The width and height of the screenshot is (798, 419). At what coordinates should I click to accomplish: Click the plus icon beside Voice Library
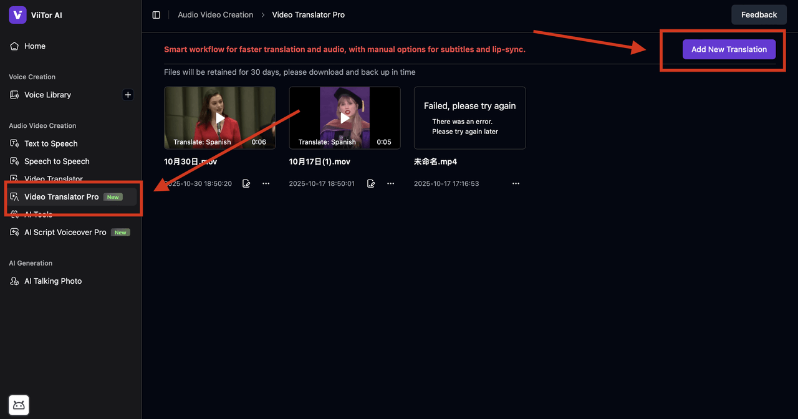tap(128, 95)
